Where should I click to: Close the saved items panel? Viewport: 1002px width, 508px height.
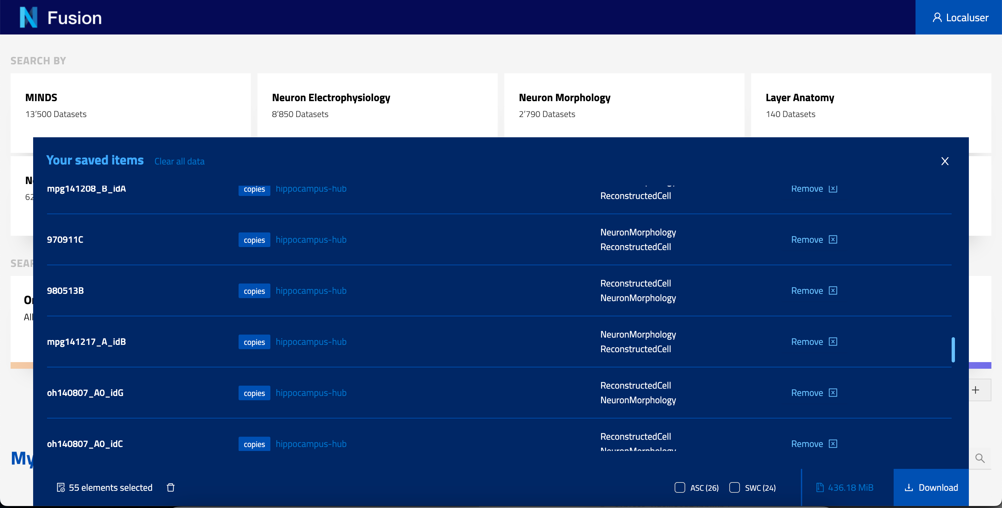(945, 161)
